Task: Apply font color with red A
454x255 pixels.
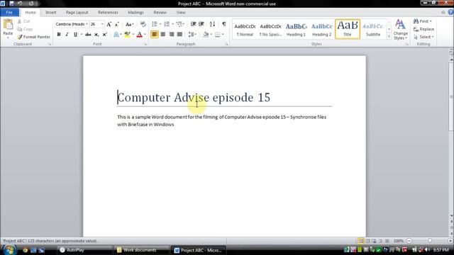Action: [139, 35]
